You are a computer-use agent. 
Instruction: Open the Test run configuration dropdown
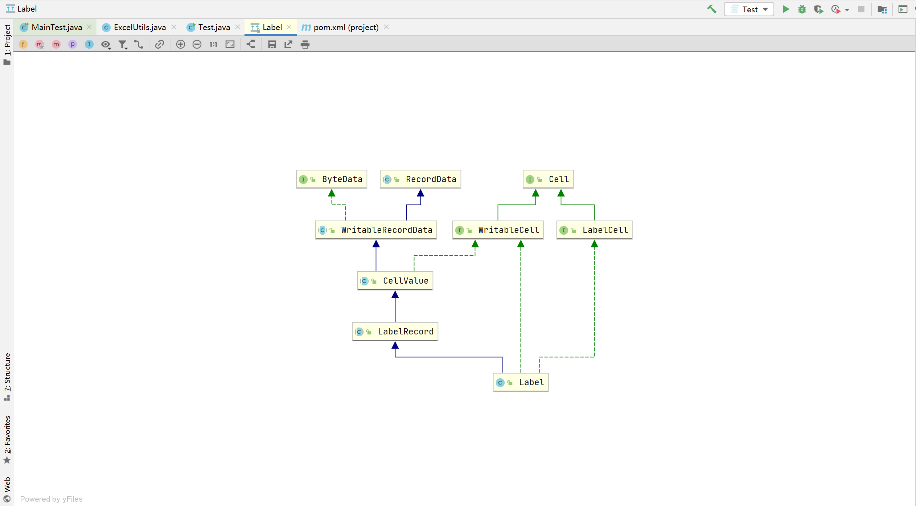coord(749,9)
